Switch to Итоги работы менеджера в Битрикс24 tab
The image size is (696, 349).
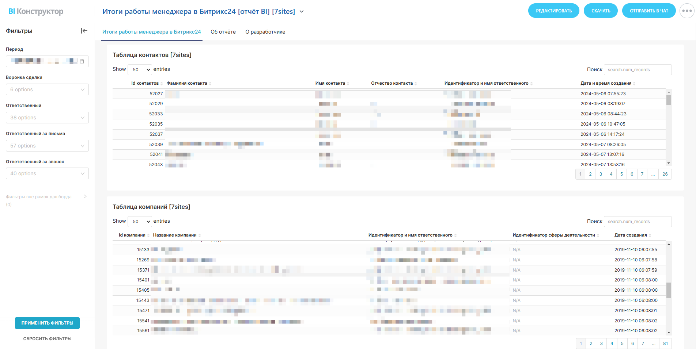152,32
